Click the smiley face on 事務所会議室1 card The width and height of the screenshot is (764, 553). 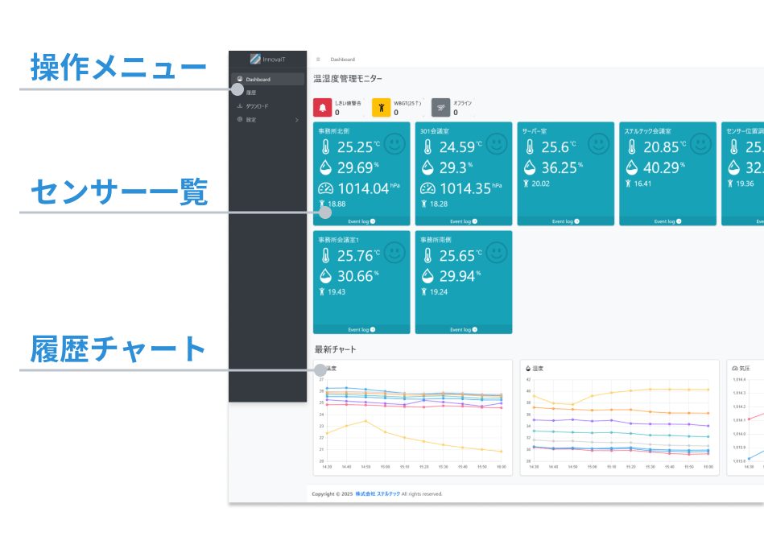[x=394, y=253]
